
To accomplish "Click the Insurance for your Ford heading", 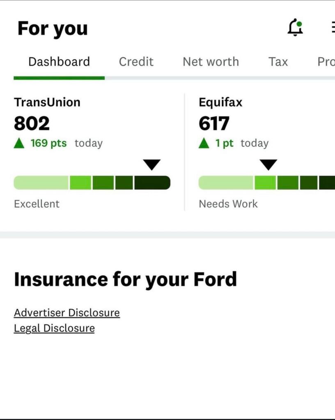I will 126,279.
